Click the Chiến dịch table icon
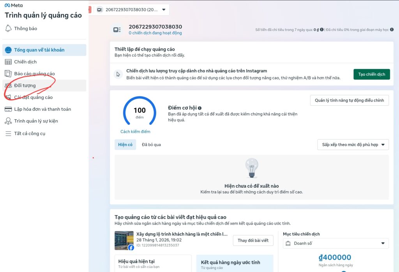Viewport: 399px width, 272px height. [x=8, y=62]
